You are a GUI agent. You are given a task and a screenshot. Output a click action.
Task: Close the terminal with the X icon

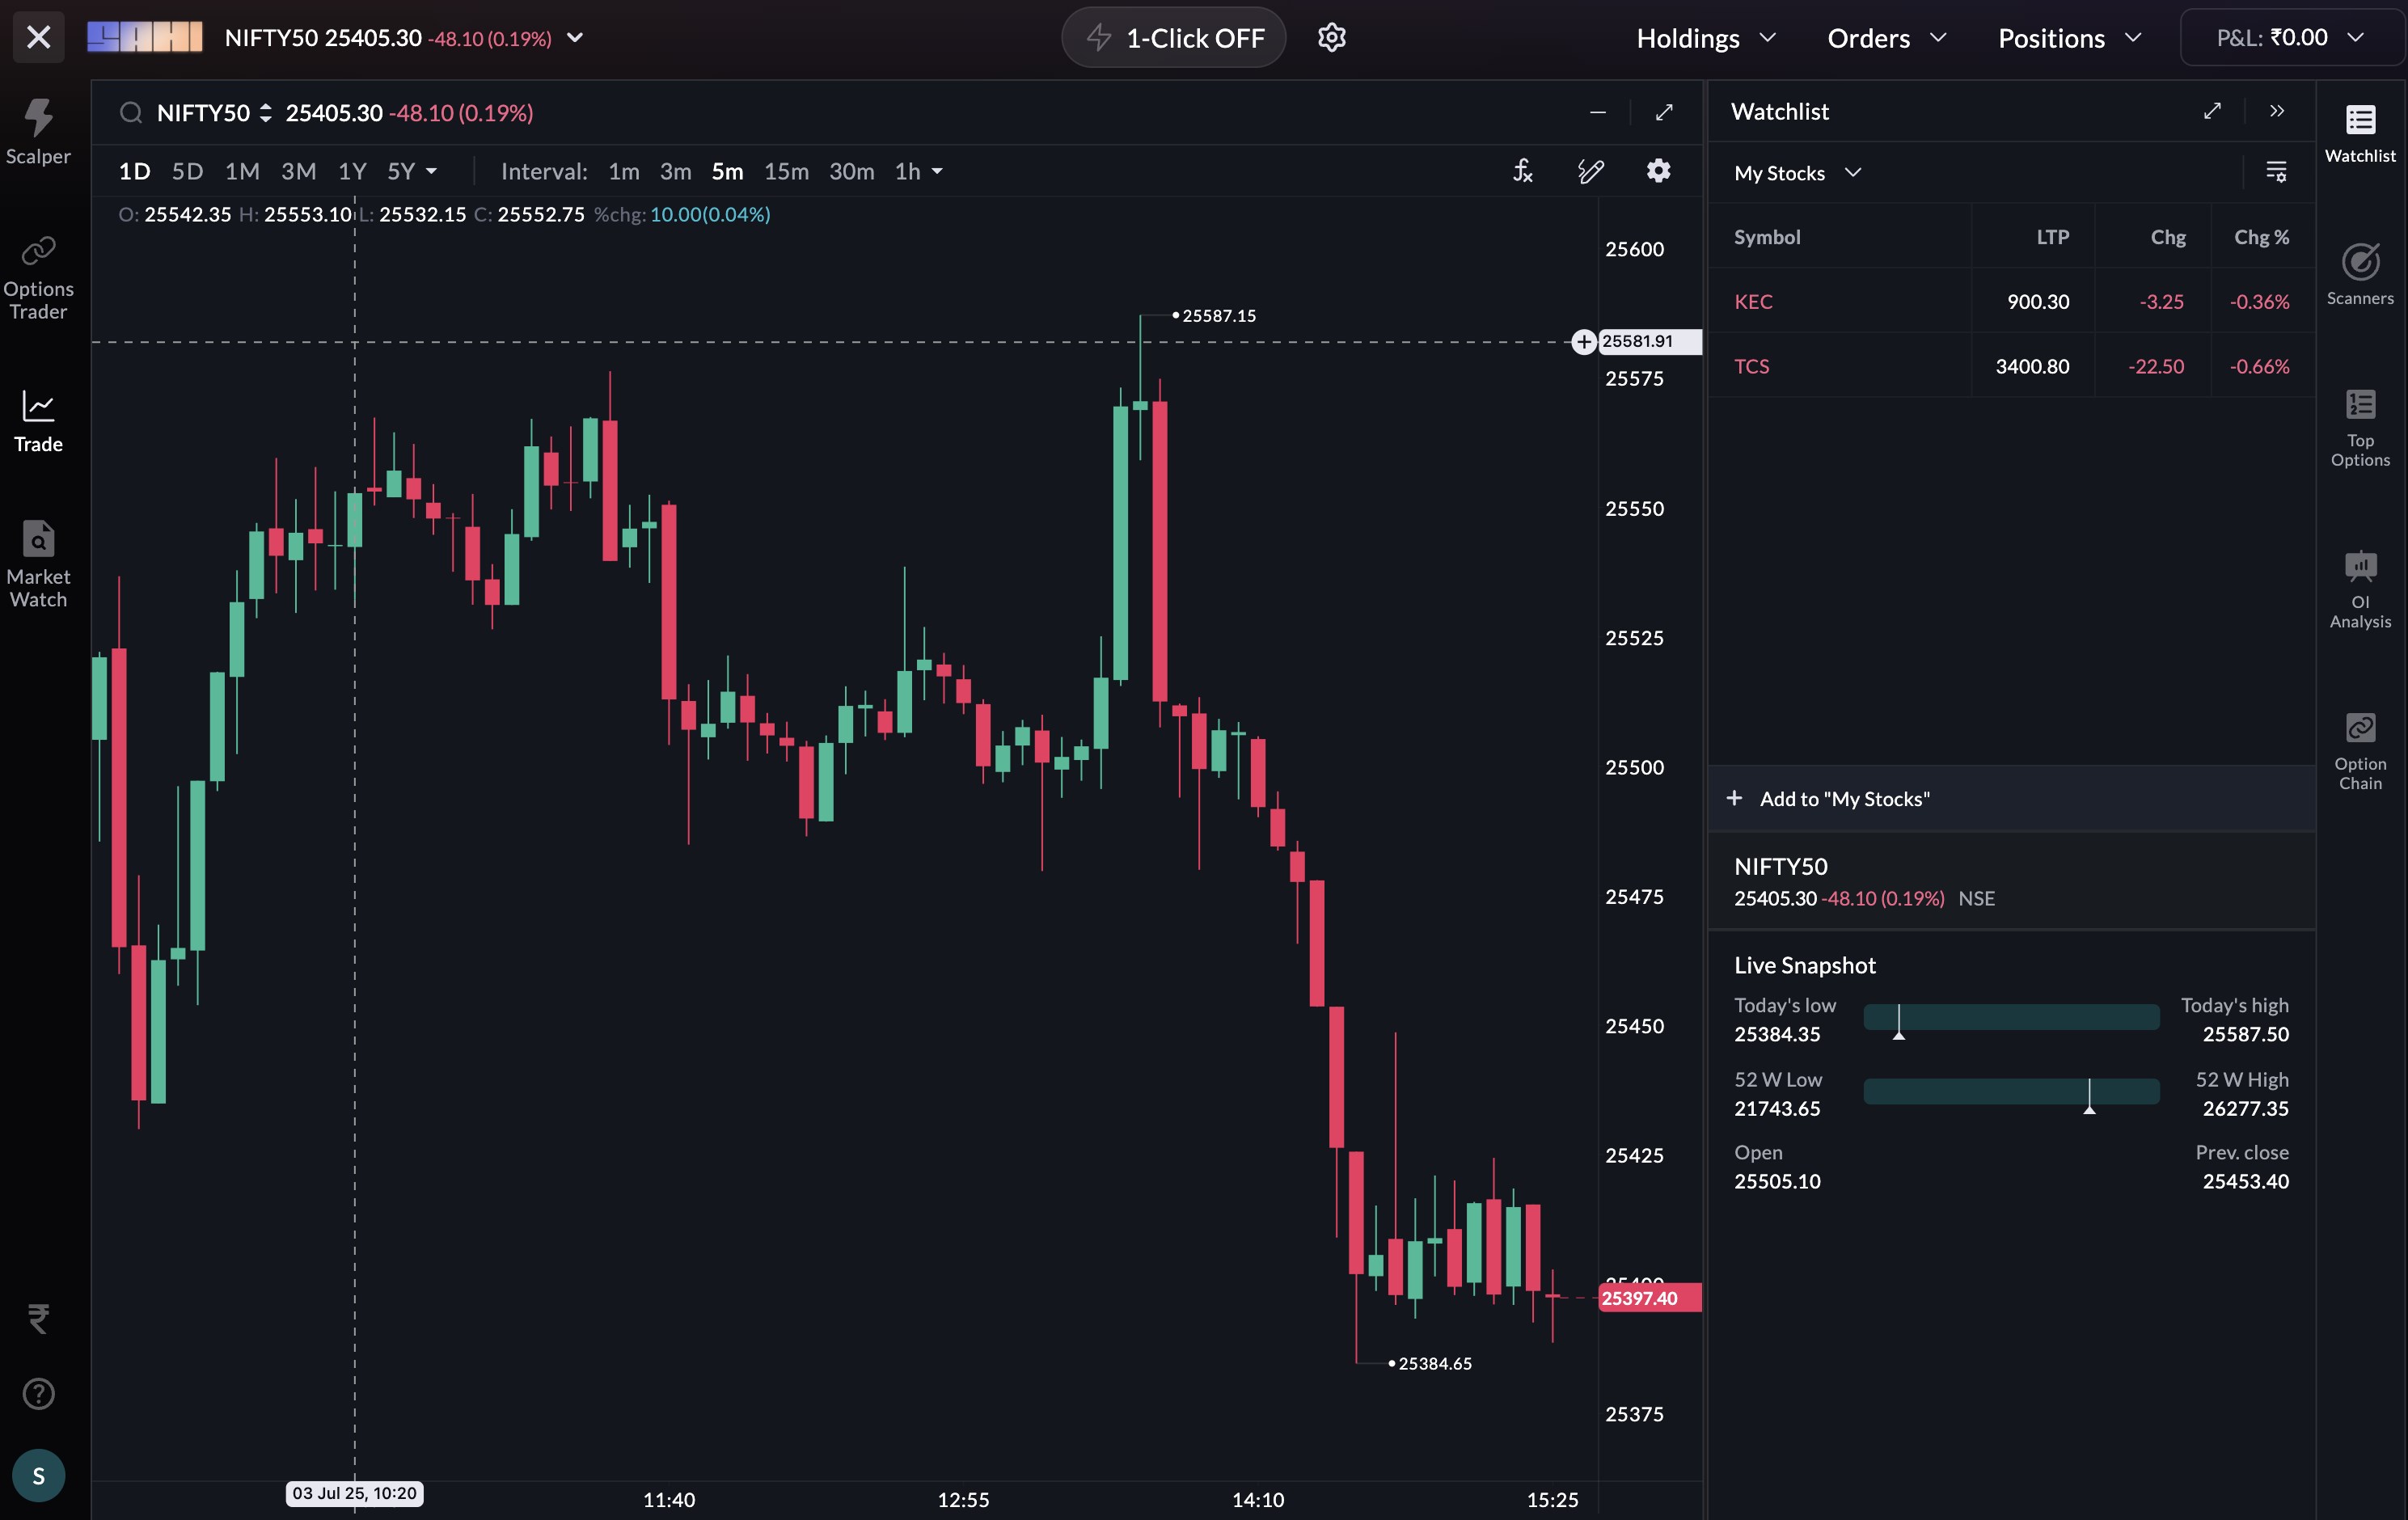click(38, 38)
